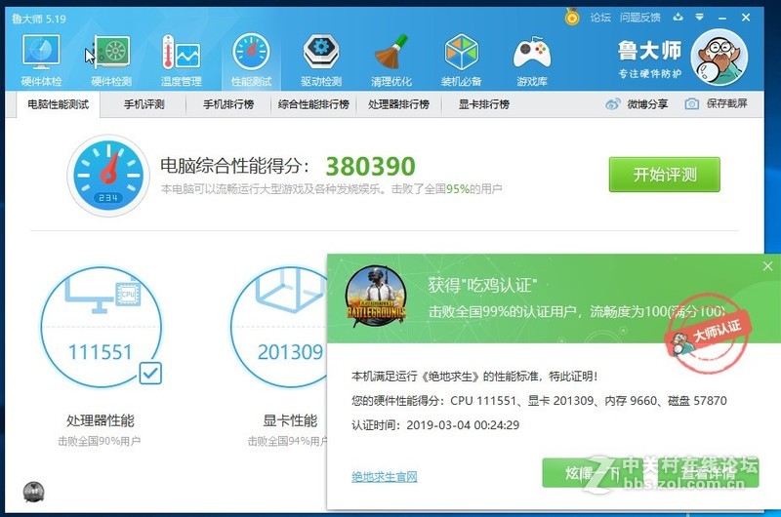Switch to the 综合性能排行榜 tab

pos(313,104)
